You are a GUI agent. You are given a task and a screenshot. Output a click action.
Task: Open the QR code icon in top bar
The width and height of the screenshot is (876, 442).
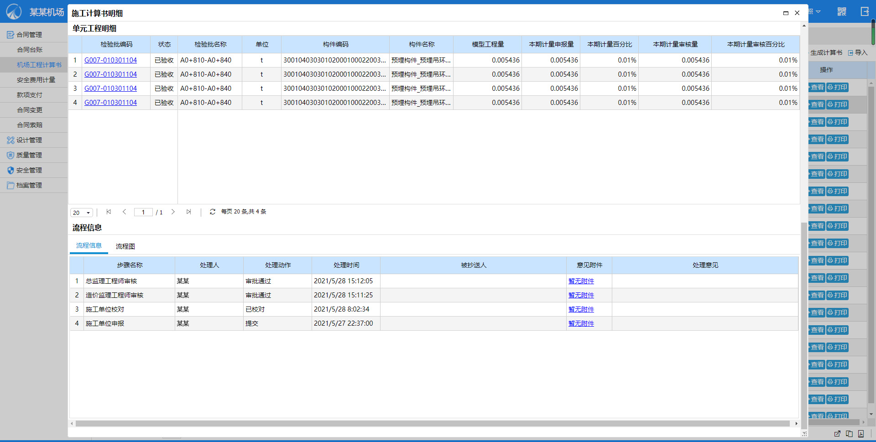click(842, 11)
